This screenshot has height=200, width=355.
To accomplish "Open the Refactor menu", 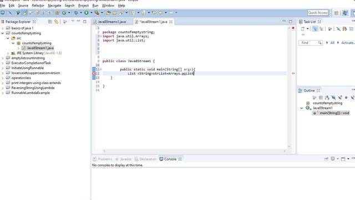I will 38,6.
